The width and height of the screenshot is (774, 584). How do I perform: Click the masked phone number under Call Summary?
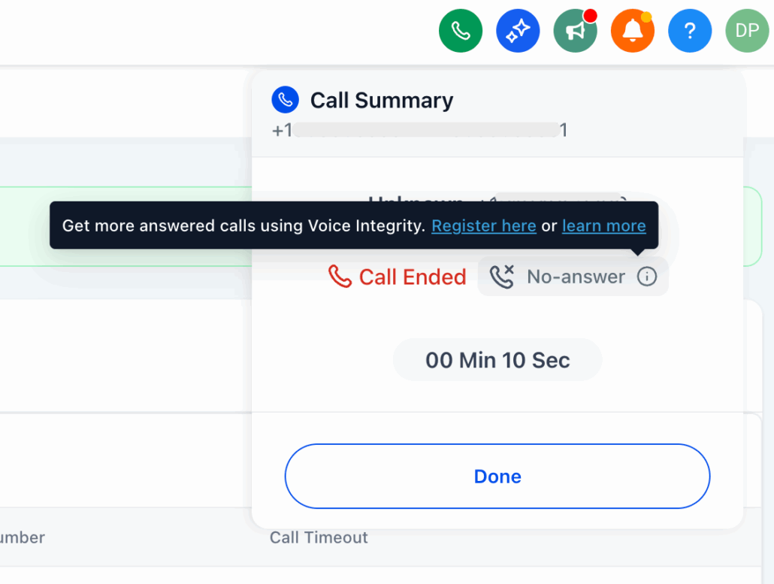point(419,130)
